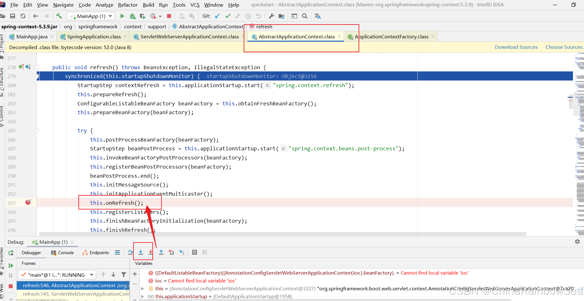The width and height of the screenshot is (584, 301).
Task: Toggle the breakpoint on line 293
Action: (28, 203)
